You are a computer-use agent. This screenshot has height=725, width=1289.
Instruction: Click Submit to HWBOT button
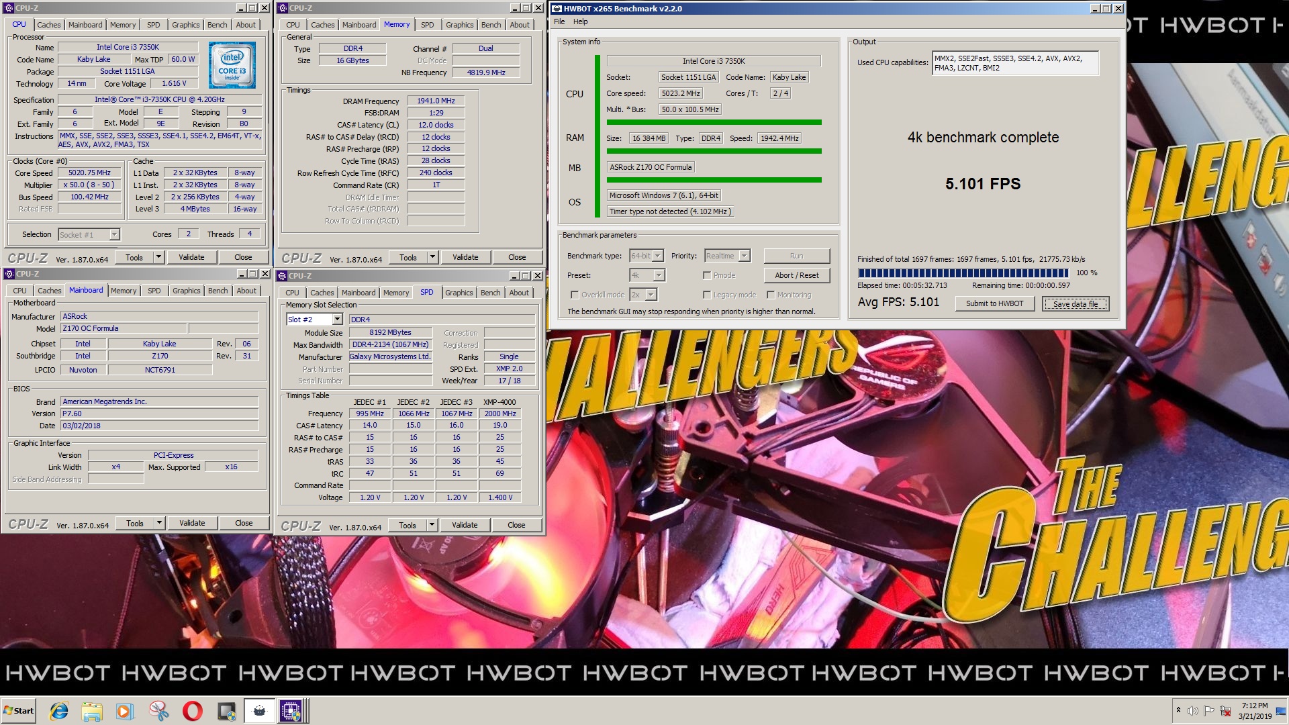coord(994,303)
